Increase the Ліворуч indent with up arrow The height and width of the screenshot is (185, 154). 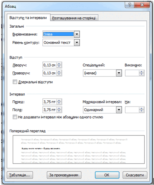(x=59, y=63)
